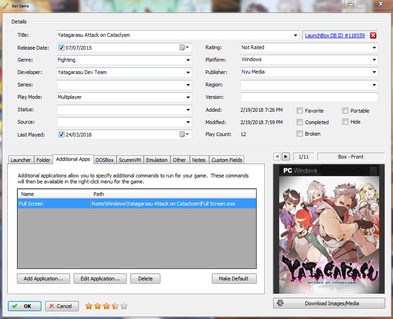Open the Rating dropdown

coord(374,47)
